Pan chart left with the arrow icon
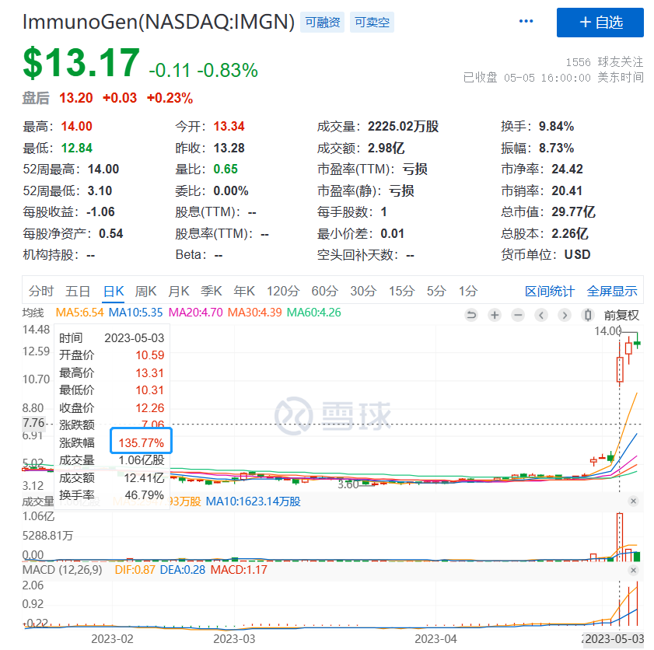This screenshot has height=650, width=654. pyautogui.click(x=541, y=315)
